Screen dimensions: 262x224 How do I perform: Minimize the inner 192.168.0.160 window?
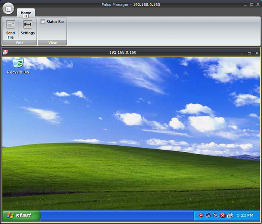click(x=242, y=53)
